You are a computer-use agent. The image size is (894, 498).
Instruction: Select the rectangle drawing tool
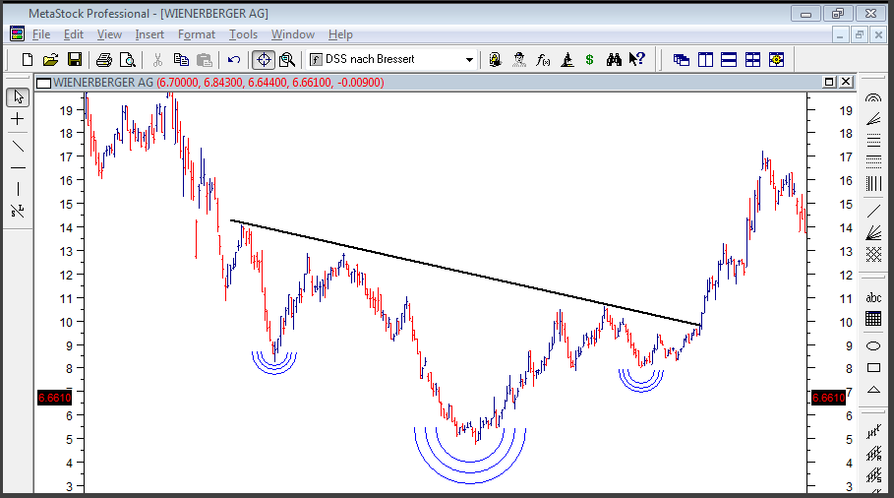click(873, 368)
